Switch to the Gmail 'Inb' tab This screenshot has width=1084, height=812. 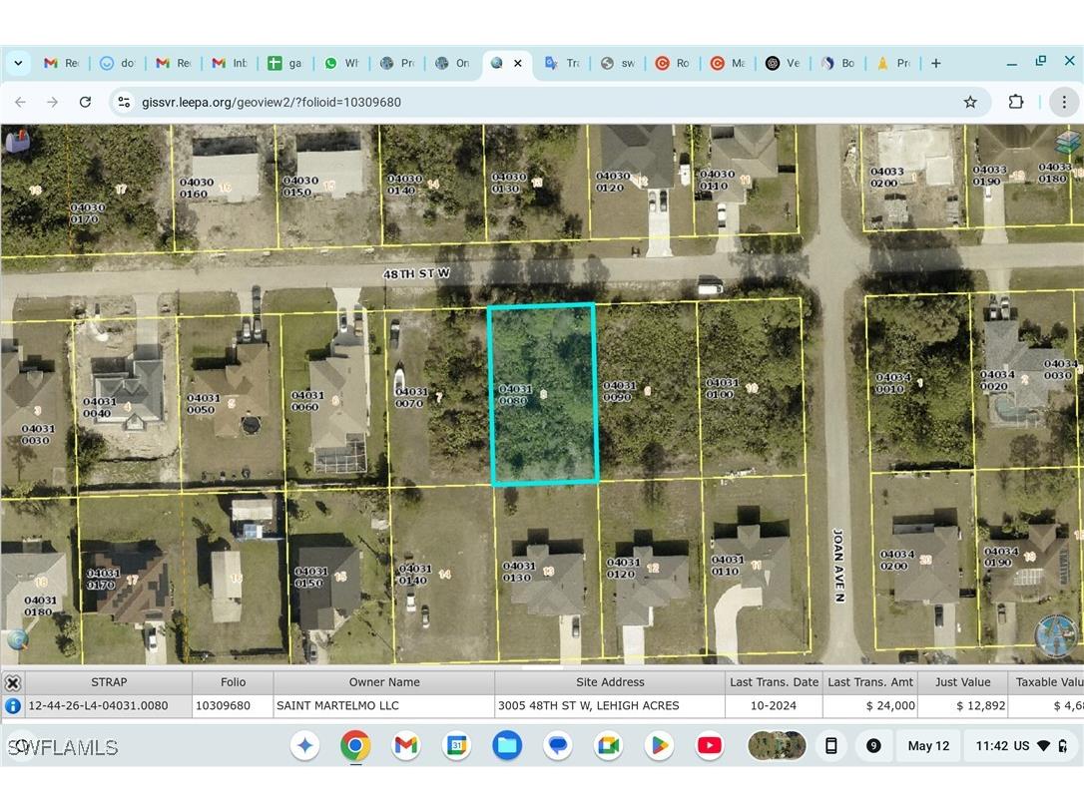pyautogui.click(x=230, y=63)
